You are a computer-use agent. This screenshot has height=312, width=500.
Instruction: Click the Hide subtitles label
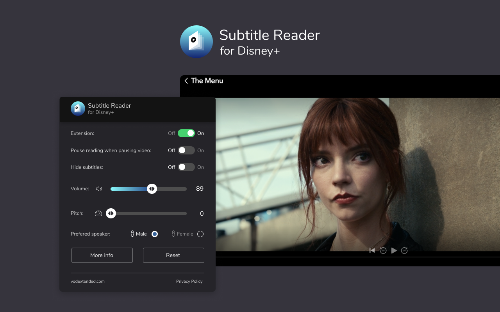click(87, 167)
